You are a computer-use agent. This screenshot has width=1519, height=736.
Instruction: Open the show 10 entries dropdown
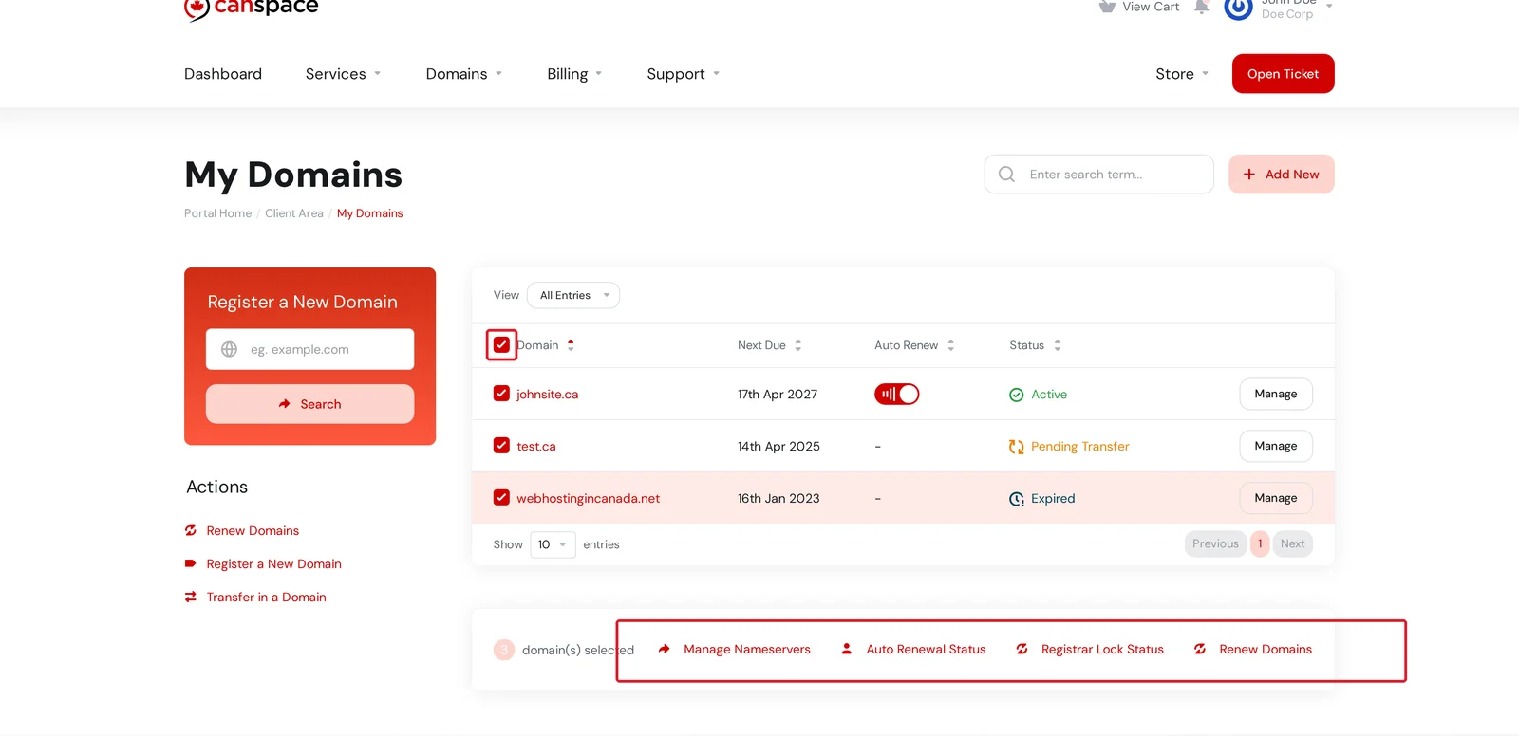553,544
